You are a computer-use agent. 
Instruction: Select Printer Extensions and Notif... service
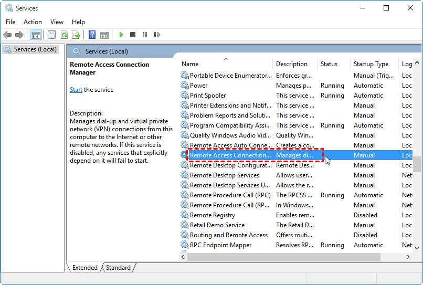coord(230,105)
